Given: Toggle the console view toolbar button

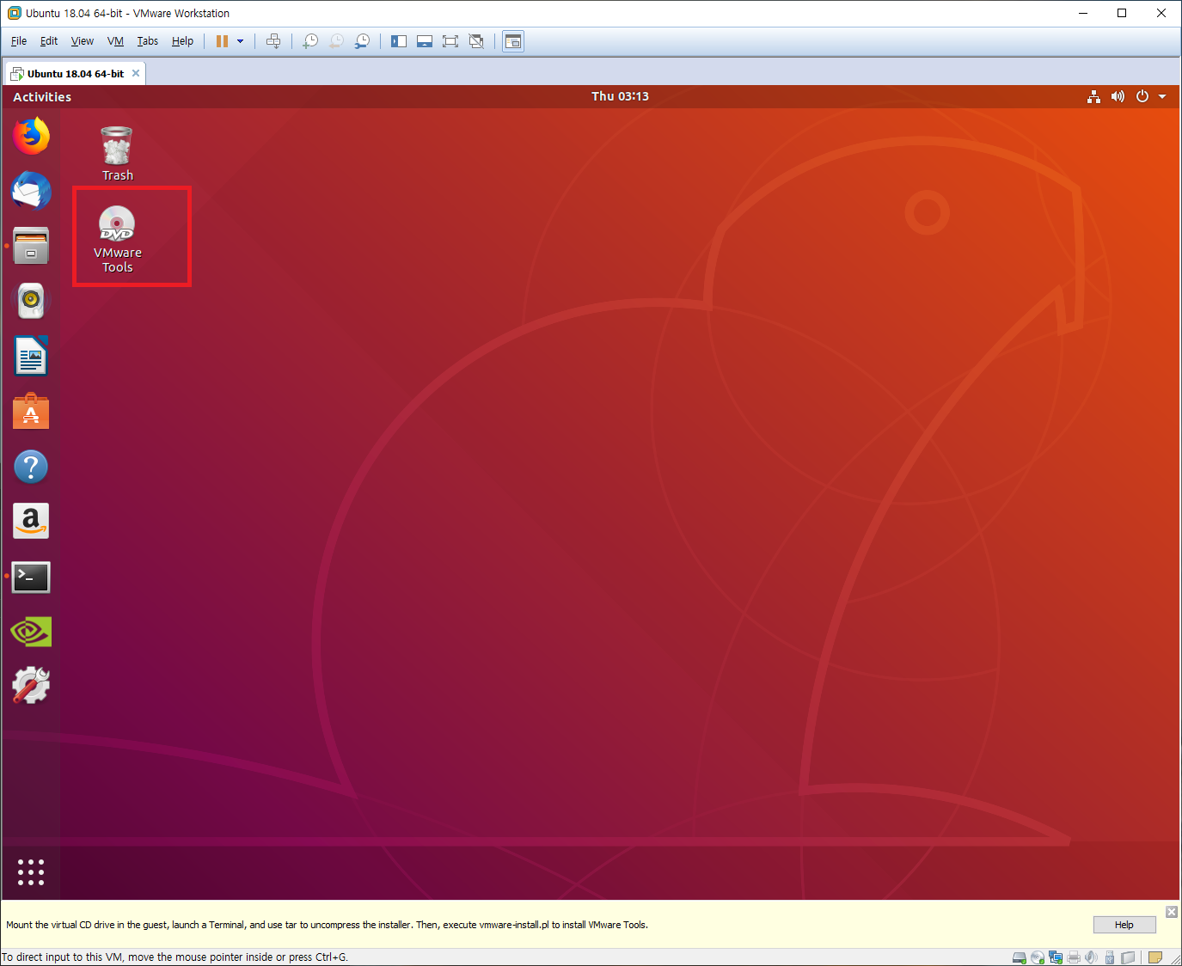Looking at the screenshot, I should 513,41.
